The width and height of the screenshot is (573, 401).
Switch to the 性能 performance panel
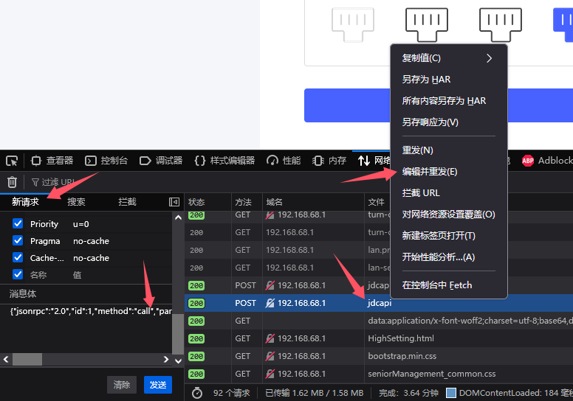point(284,161)
